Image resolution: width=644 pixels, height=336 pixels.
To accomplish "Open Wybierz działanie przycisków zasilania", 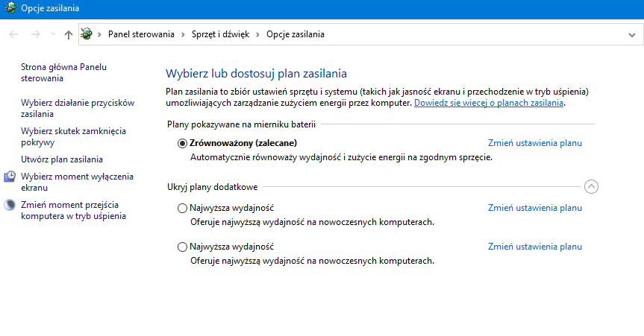I will pyautogui.click(x=78, y=108).
